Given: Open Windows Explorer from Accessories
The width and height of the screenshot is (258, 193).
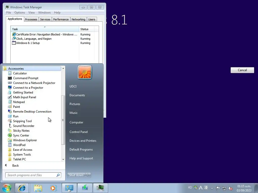Looking at the screenshot, I should [x=25, y=140].
